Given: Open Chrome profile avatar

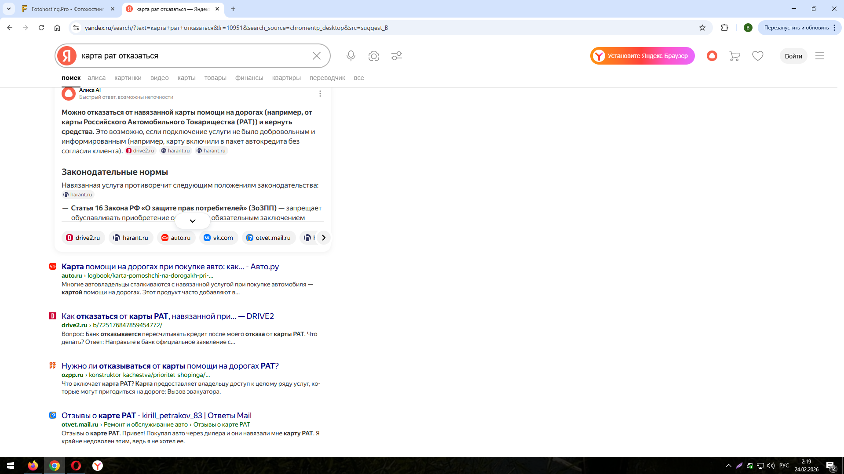Looking at the screenshot, I should [x=748, y=28].
